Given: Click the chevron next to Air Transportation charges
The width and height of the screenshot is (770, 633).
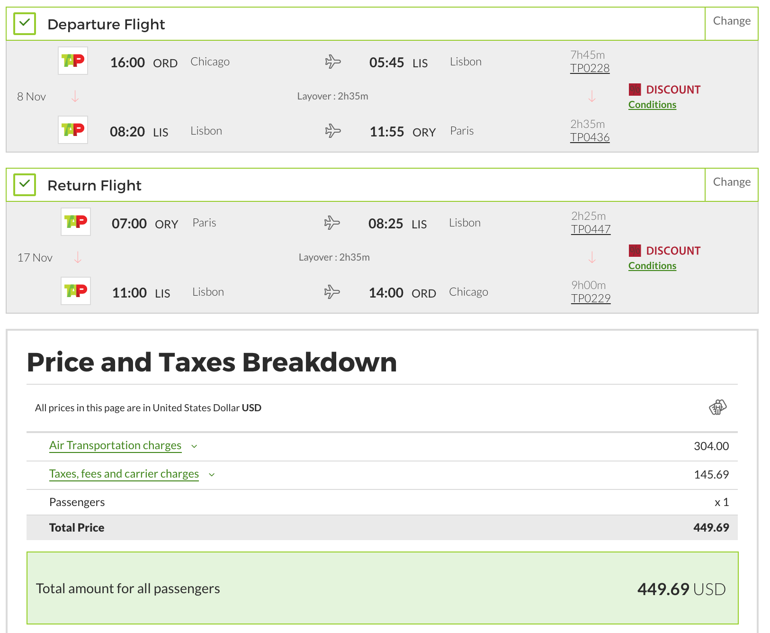Looking at the screenshot, I should tap(194, 446).
